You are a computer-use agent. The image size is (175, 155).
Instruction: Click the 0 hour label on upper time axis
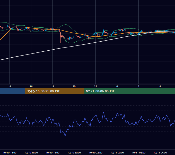tap(117, 87)
